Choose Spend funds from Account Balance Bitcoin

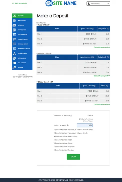54,133
